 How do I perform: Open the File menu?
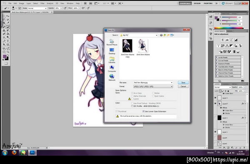click(10, 3)
